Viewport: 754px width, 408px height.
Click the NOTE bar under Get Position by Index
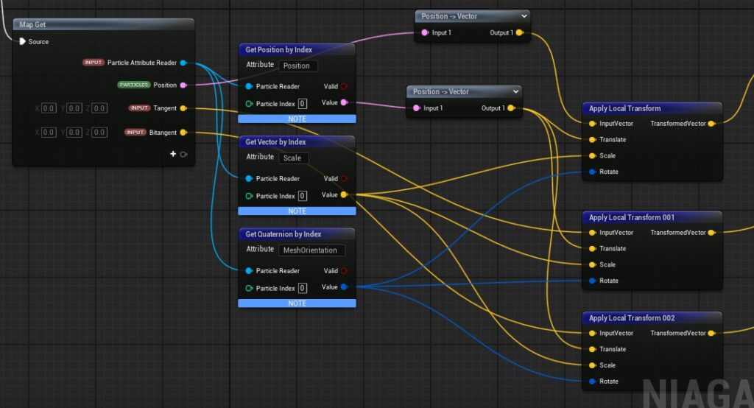(x=297, y=119)
